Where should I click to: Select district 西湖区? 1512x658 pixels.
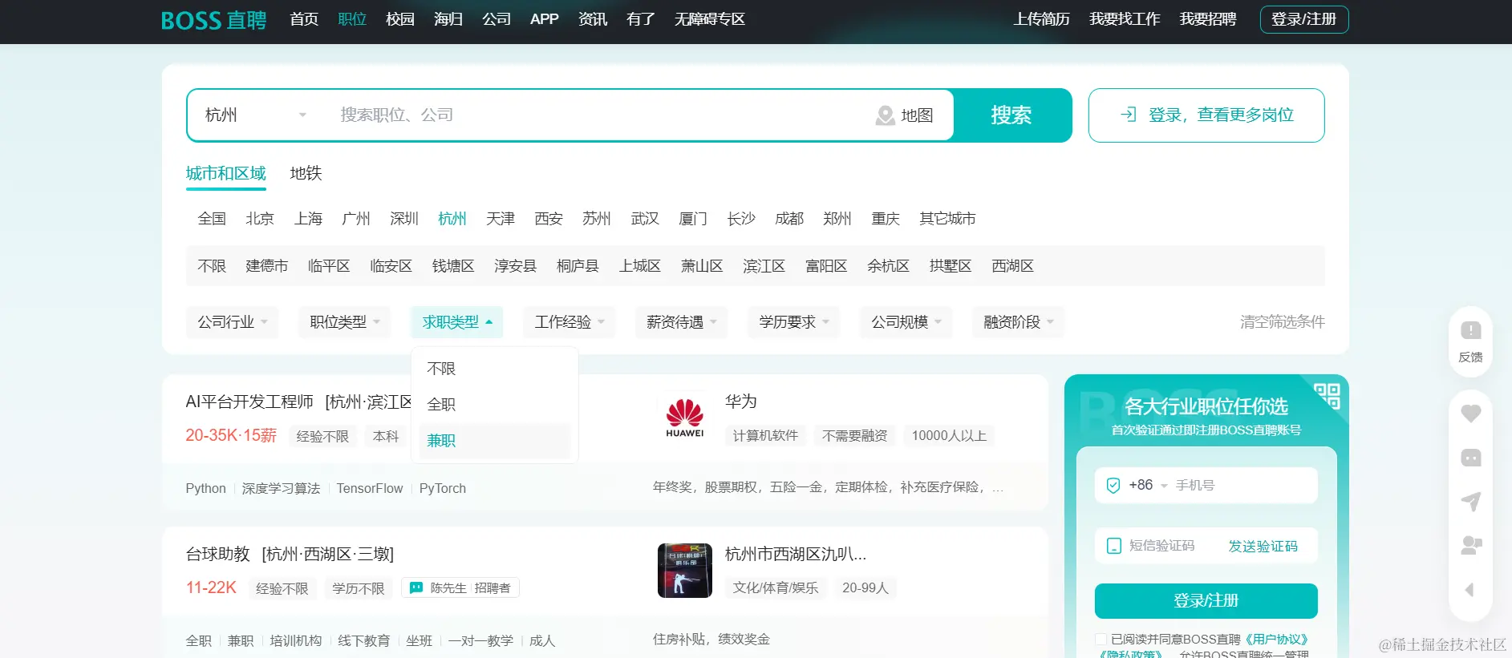[x=1012, y=266]
